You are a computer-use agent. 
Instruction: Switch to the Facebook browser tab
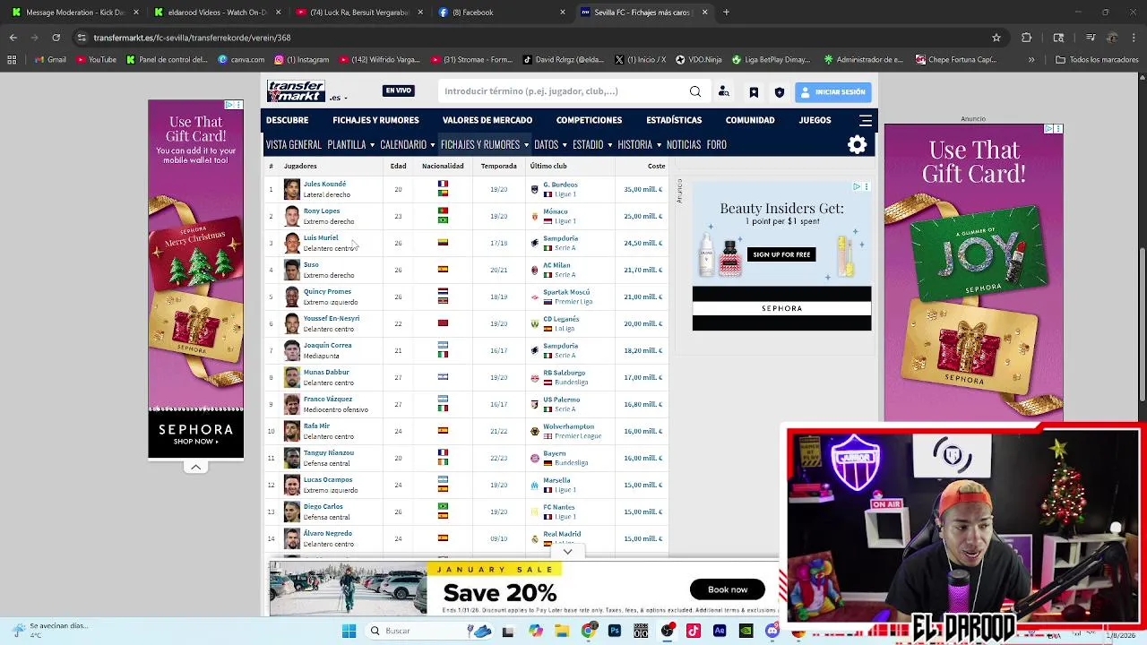[x=502, y=13]
